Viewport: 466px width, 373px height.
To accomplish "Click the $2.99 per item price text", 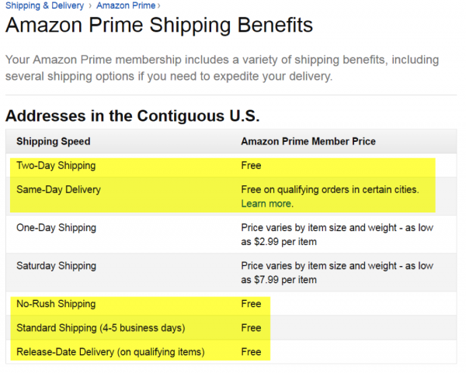I will 289,242.
